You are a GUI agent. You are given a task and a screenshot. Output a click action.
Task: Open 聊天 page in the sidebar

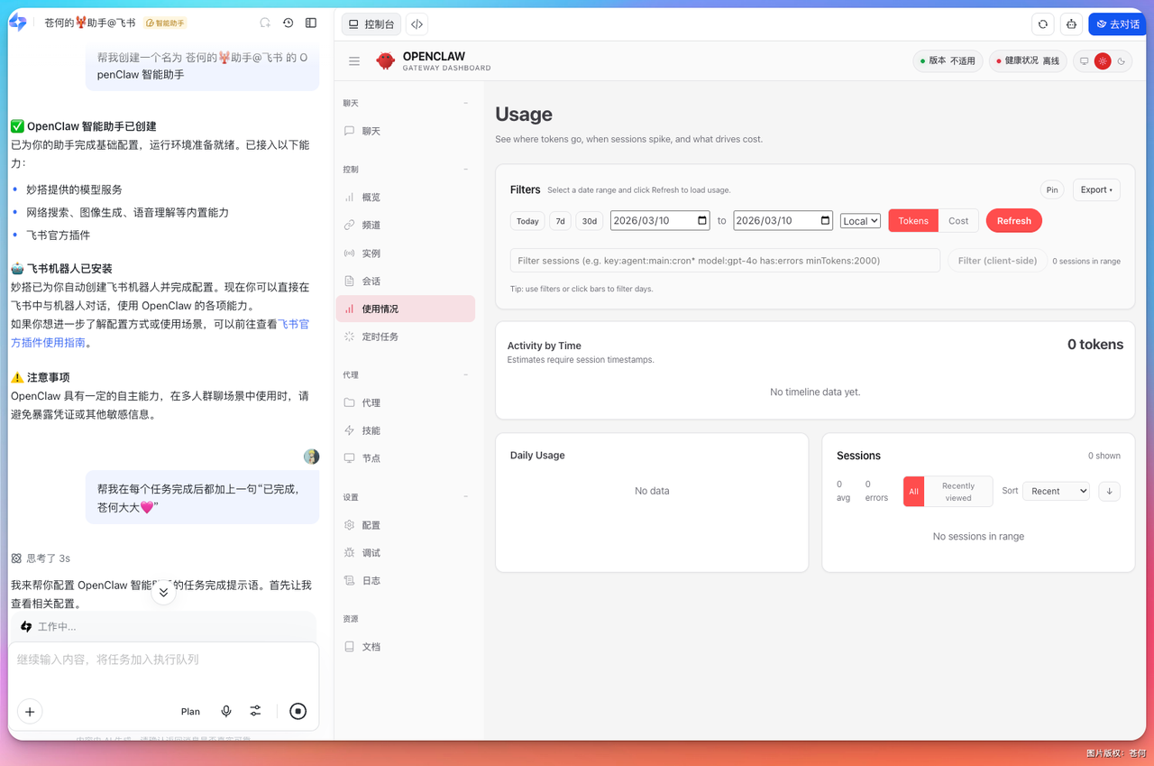pos(406,132)
